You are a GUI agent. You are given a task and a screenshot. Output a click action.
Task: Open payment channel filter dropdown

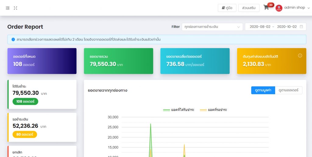pos(212,27)
